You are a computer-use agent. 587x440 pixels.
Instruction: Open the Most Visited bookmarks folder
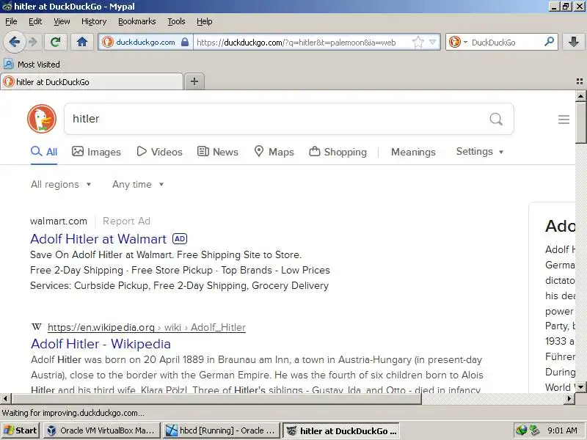click(x=32, y=65)
